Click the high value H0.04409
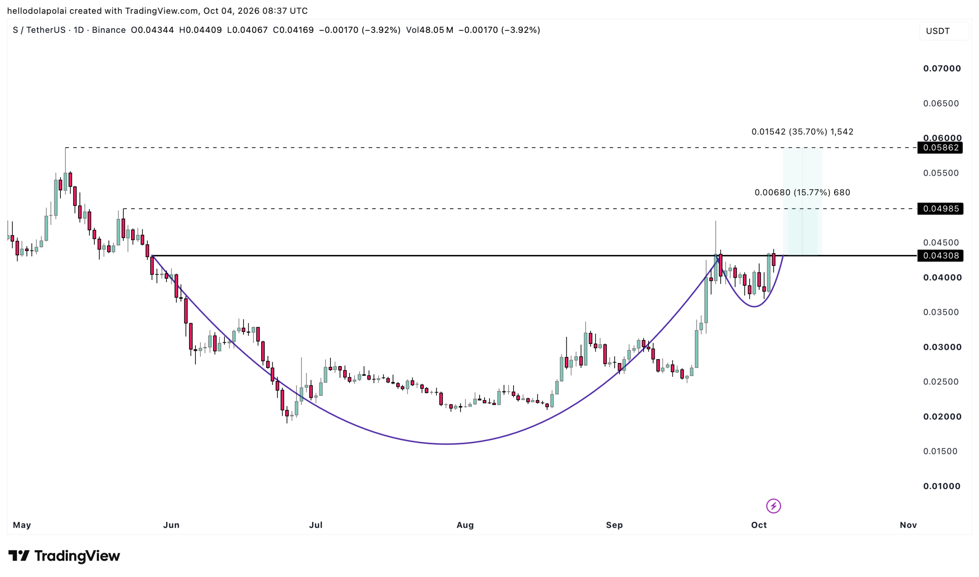The height and width of the screenshot is (577, 979). pos(200,30)
